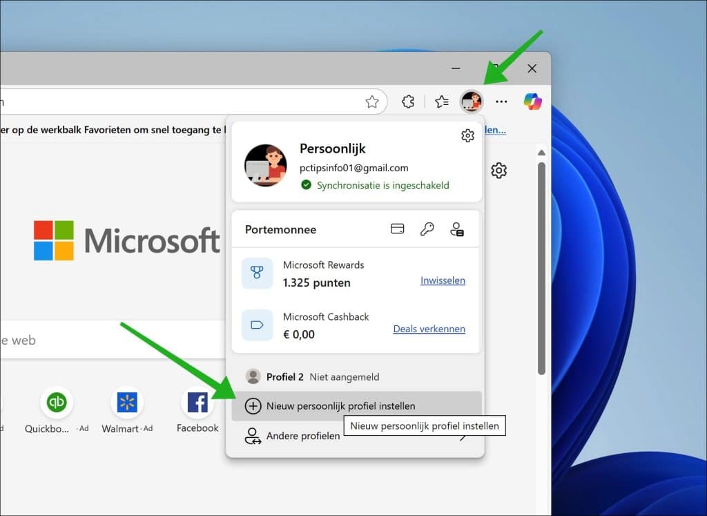The height and width of the screenshot is (516, 707).
Task: Open the Portemonnee heading
Action: (280, 229)
